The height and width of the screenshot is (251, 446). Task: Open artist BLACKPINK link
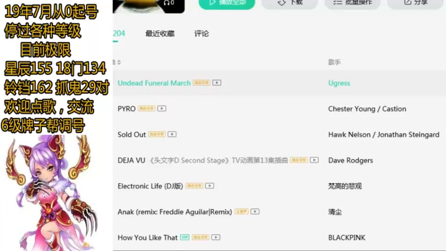[347, 238]
